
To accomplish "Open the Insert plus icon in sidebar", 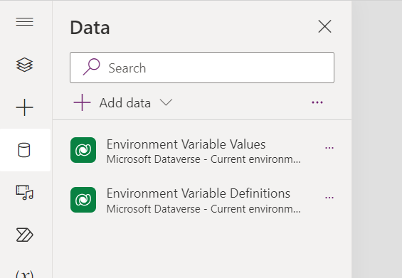I will coord(25,107).
